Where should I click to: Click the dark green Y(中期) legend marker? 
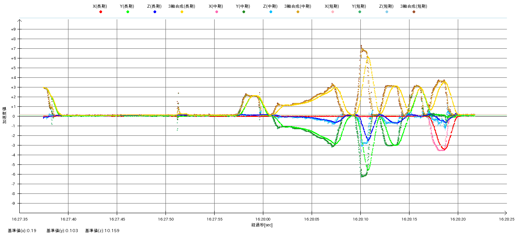click(x=244, y=12)
